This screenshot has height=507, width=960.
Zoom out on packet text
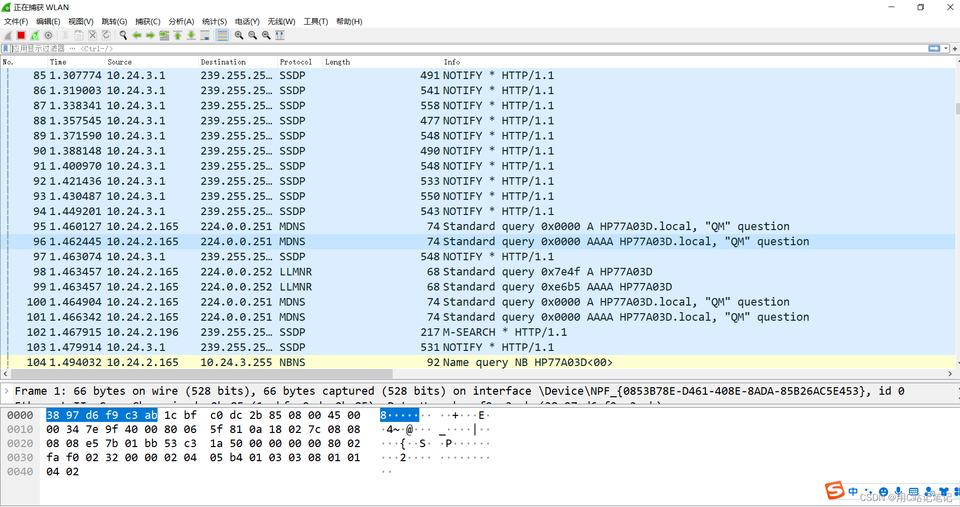[x=253, y=35]
